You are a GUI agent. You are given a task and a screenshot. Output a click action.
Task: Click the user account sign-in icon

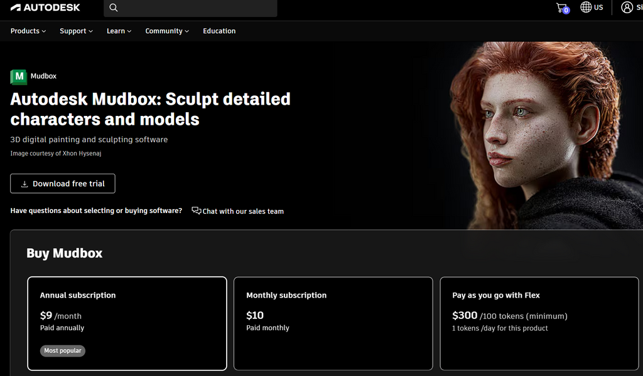(x=627, y=8)
